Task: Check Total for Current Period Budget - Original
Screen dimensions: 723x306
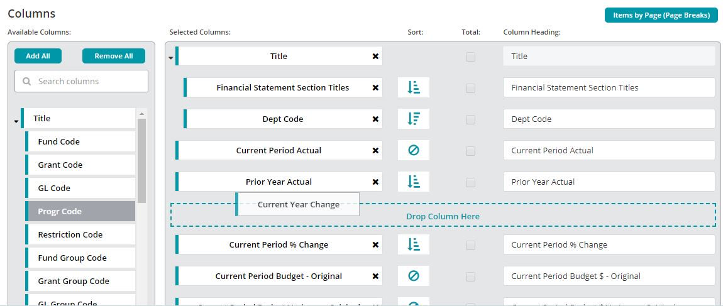Action: click(470, 276)
